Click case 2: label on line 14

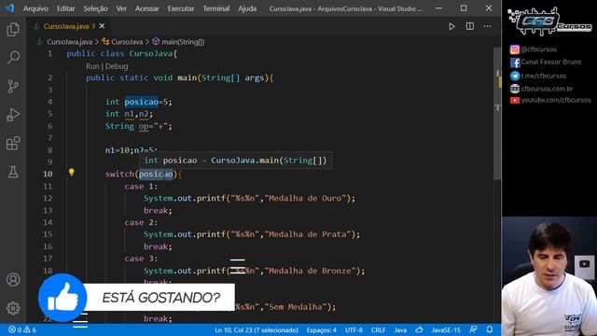[x=141, y=222]
